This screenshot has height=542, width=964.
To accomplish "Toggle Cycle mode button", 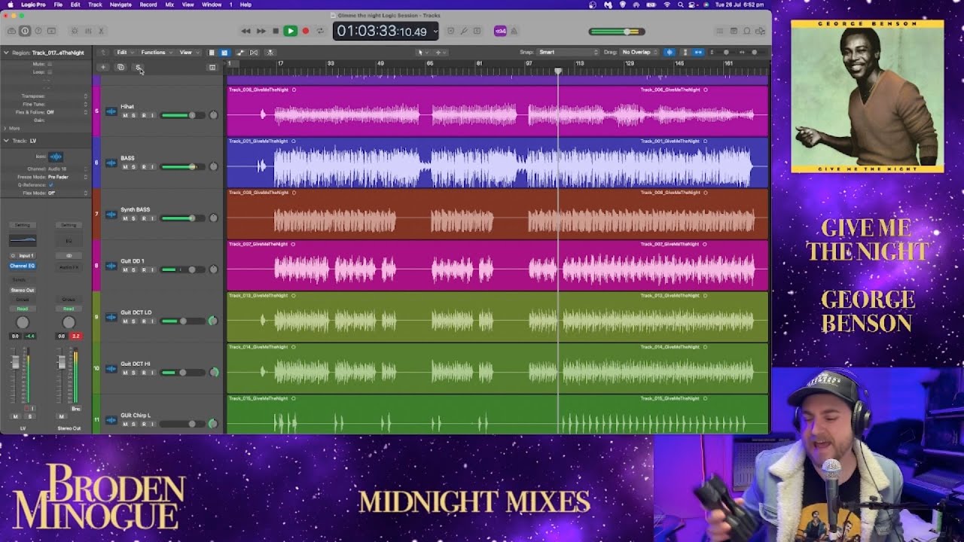I will pyautogui.click(x=320, y=31).
